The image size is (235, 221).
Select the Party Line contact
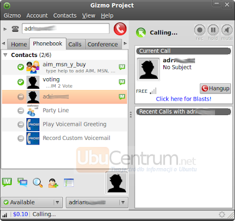(x=65, y=110)
